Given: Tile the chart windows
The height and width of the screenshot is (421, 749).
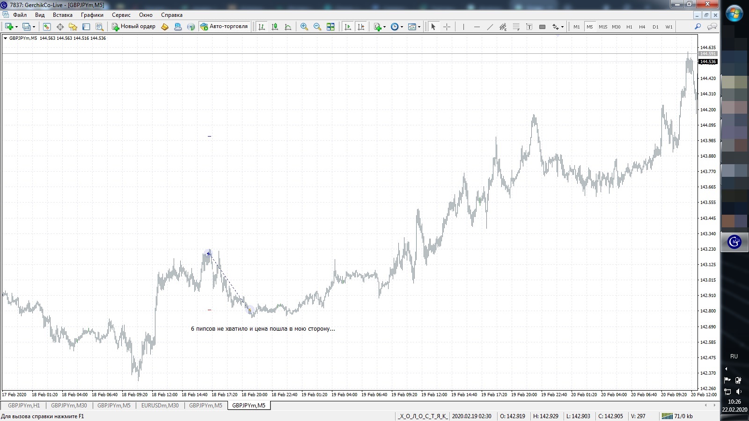Looking at the screenshot, I should click(330, 27).
